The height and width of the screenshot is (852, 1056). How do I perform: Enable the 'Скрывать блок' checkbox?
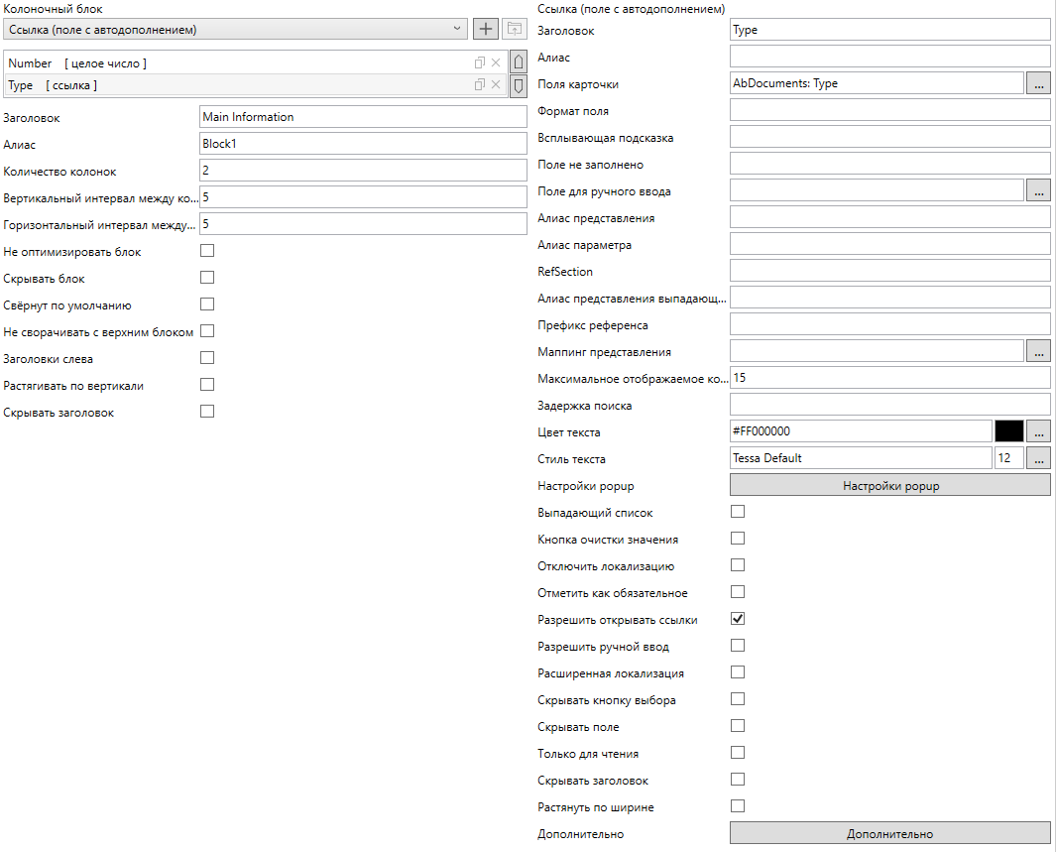[x=207, y=278]
